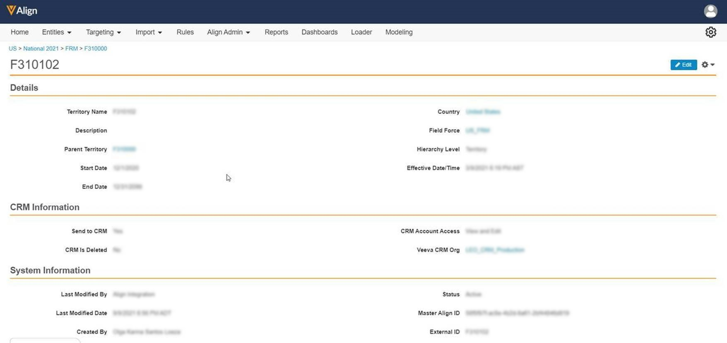Expand the Targeting dropdown menu

[x=103, y=32]
